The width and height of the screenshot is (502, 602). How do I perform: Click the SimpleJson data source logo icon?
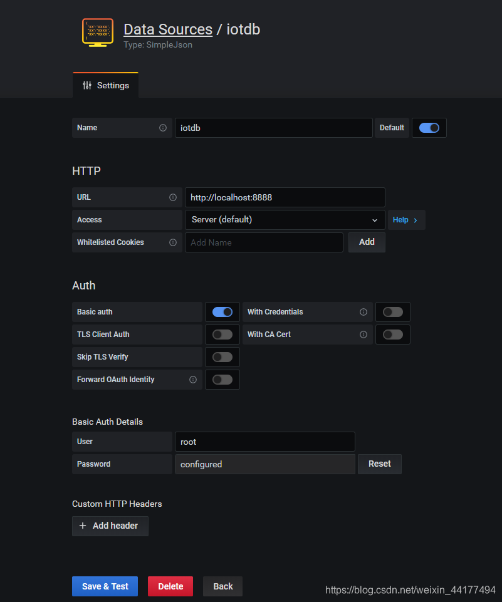(x=98, y=33)
